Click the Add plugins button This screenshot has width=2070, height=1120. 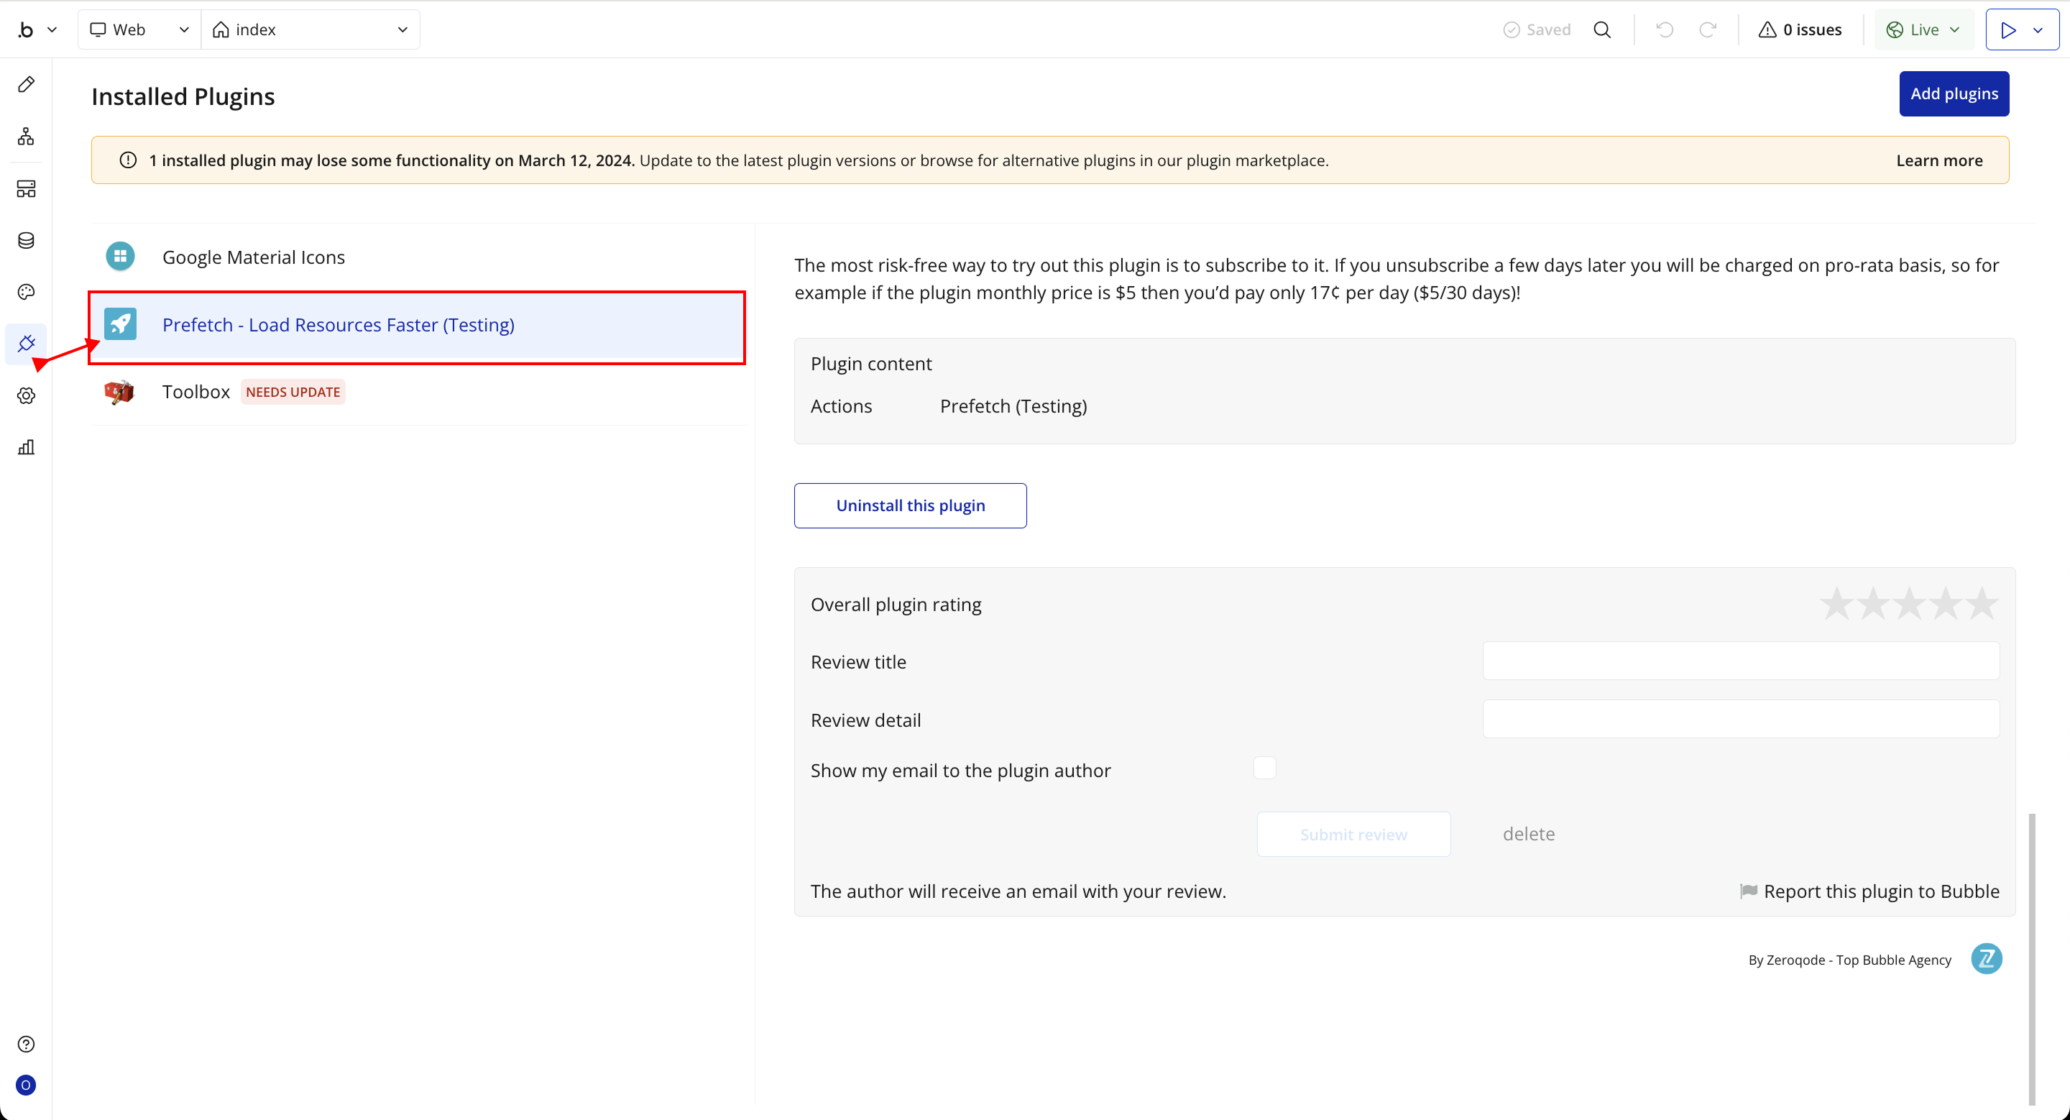(x=1953, y=94)
